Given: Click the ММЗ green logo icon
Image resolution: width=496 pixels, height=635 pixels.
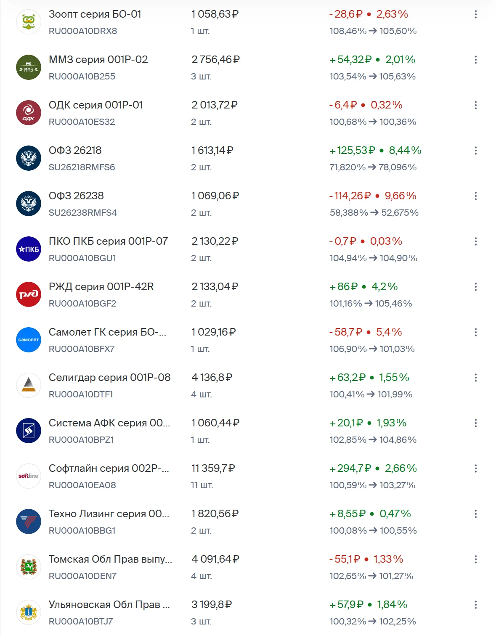Looking at the screenshot, I should (x=29, y=67).
